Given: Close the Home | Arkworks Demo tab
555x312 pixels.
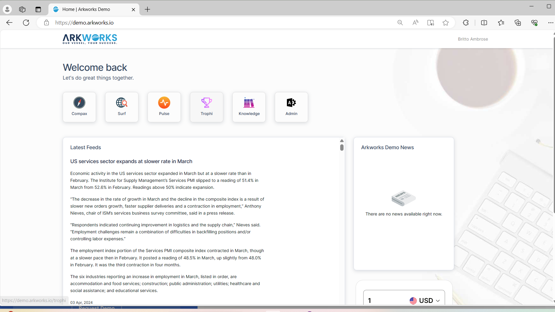Looking at the screenshot, I should pyautogui.click(x=133, y=9).
